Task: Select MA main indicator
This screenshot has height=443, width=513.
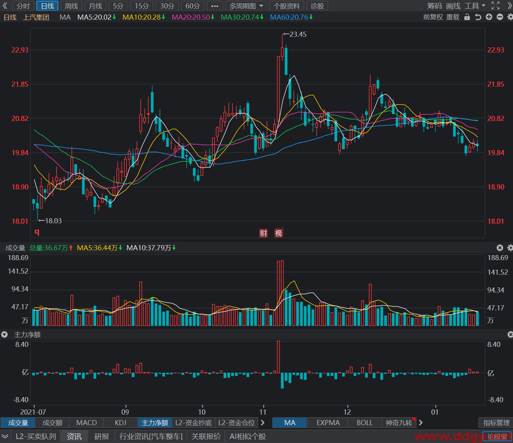Action: (290, 423)
